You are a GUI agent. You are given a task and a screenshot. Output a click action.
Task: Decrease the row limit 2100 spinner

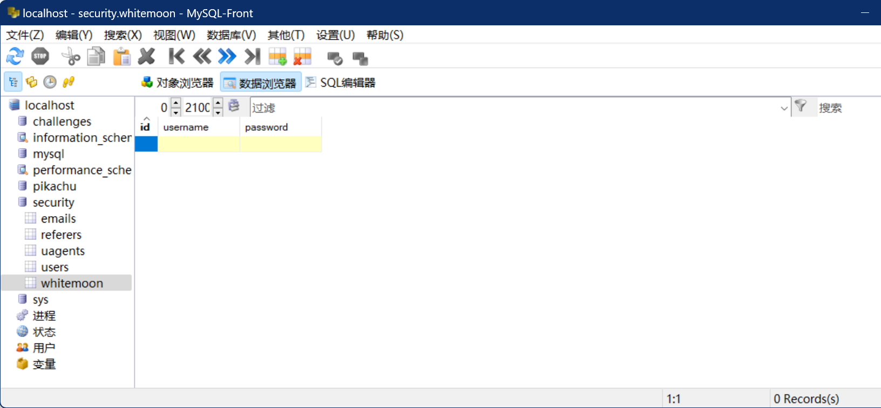pyautogui.click(x=218, y=112)
